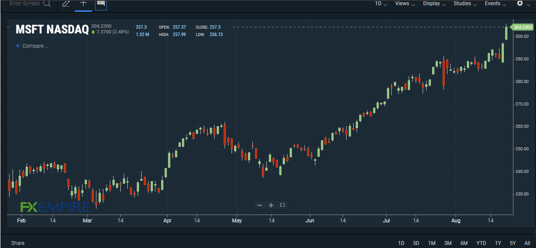Open the Events dropdown

point(496,3)
